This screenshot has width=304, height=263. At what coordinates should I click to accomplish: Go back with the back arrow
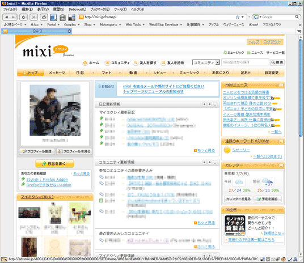tap(7, 17)
